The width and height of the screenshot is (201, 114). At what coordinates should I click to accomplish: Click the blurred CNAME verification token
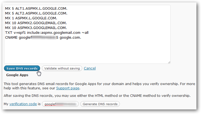click(44, 38)
